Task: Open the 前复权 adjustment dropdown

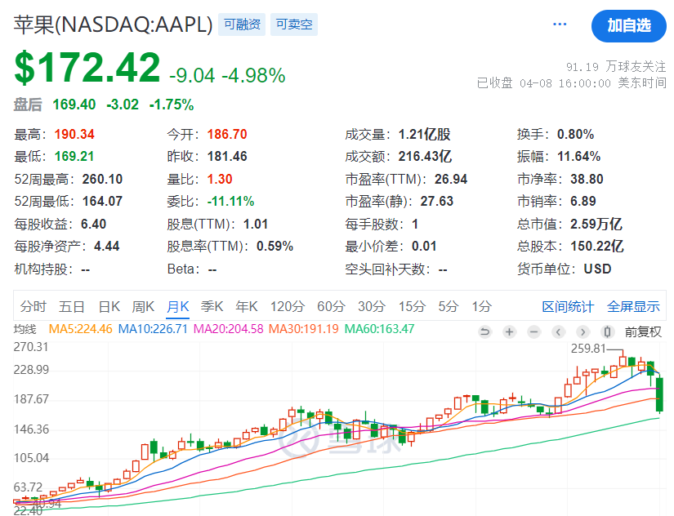Action: coord(643,331)
